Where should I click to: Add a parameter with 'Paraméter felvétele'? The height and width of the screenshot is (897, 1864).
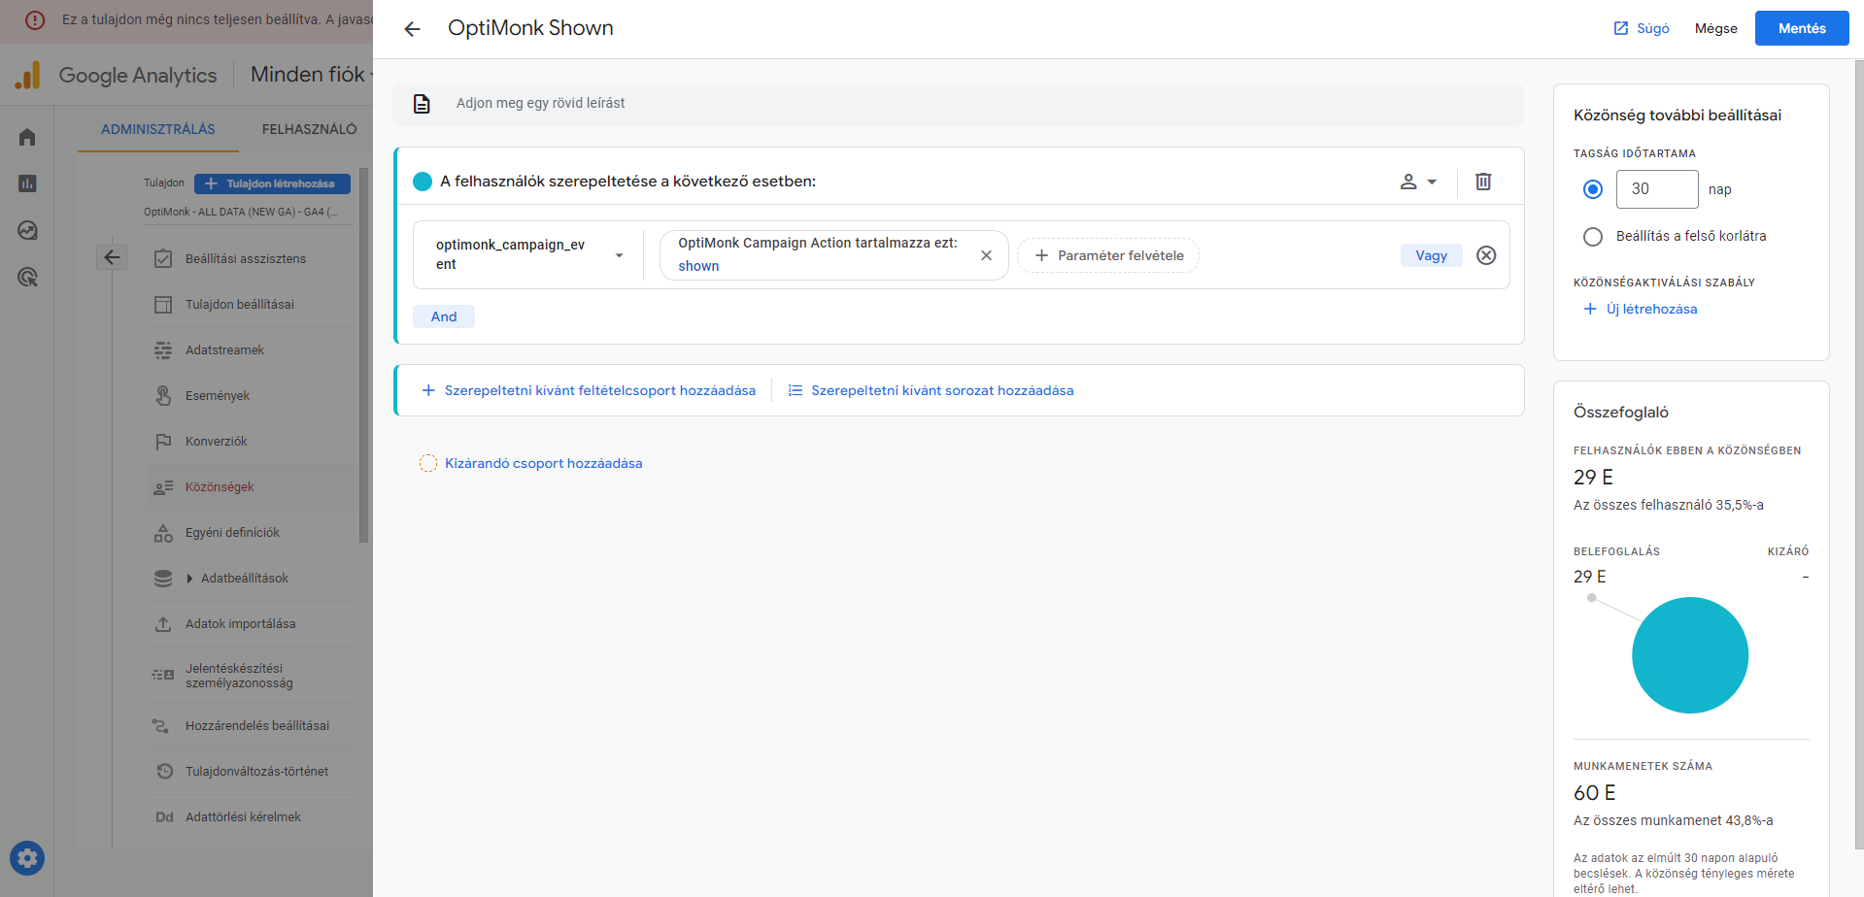(x=1108, y=255)
